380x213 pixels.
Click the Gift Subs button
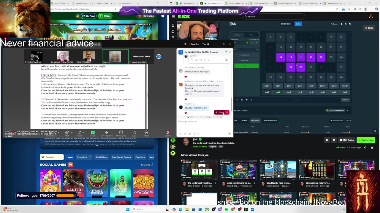(x=347, y=140)
